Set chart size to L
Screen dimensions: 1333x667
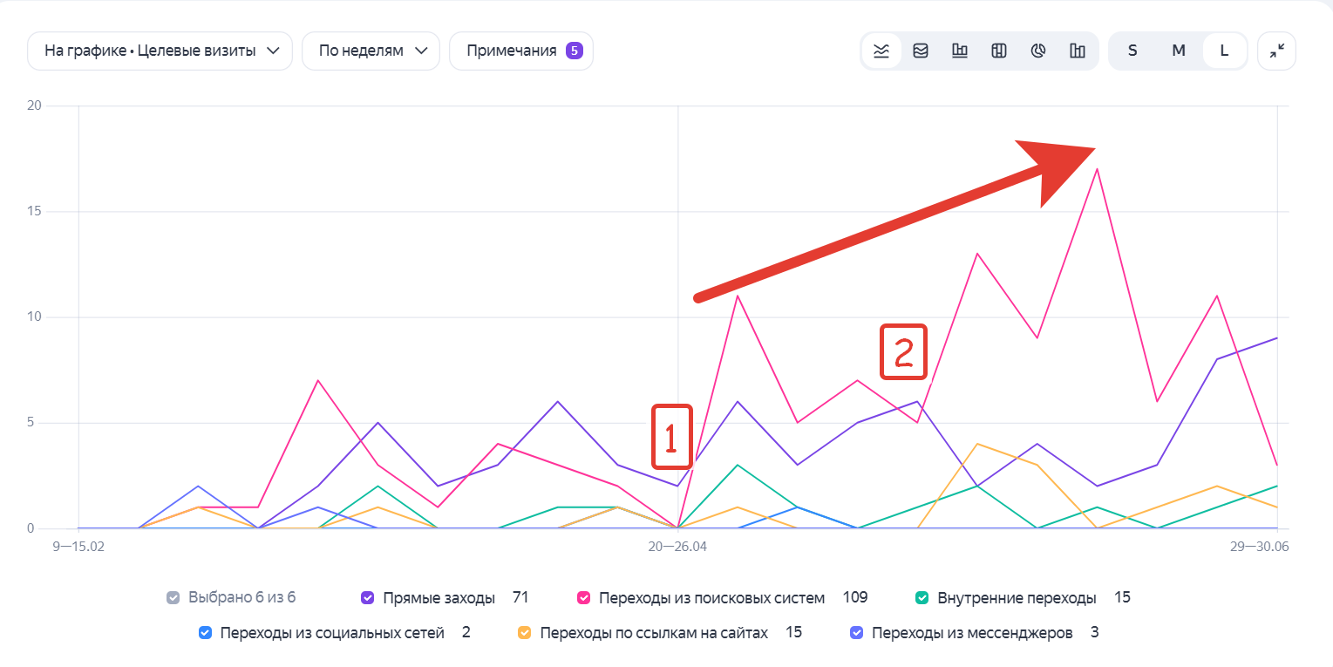coord(1224,51)
